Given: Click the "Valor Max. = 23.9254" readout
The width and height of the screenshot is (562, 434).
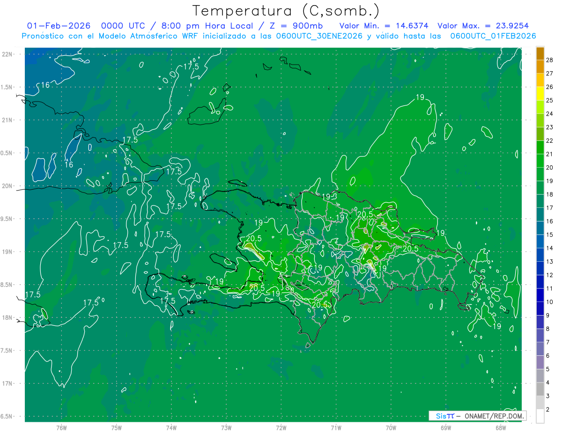Looking at the screenshot, I should point(482,26).
